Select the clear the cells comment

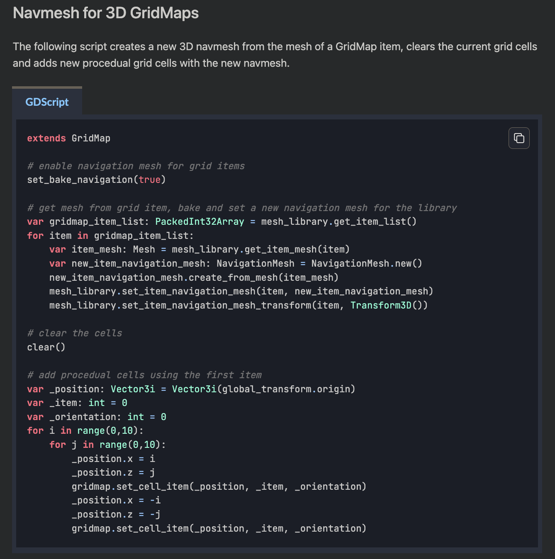point(75,333)
